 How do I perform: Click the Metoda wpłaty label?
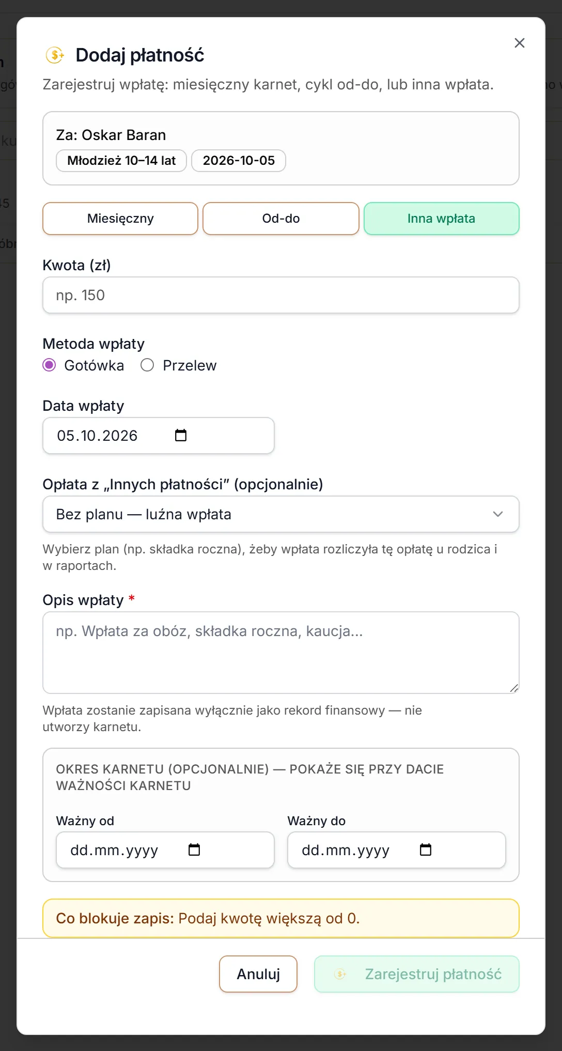93,344
